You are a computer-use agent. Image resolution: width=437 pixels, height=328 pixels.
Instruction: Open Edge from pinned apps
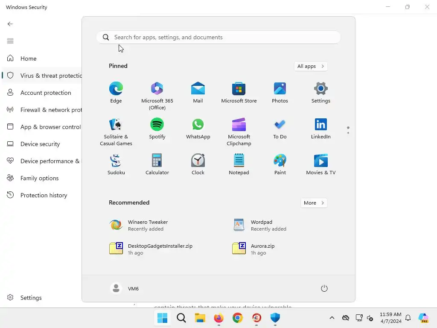(116, 93)
